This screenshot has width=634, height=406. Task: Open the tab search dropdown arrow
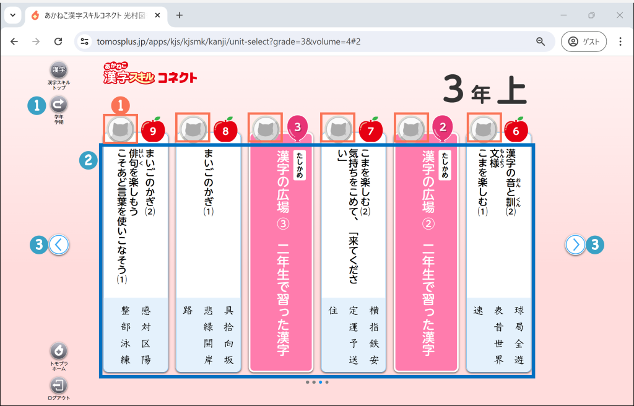(x=12, y=15)
